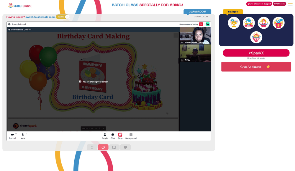Mute the microphone
The width and height of the screenshot is (295, 171).
click(23, 136)
